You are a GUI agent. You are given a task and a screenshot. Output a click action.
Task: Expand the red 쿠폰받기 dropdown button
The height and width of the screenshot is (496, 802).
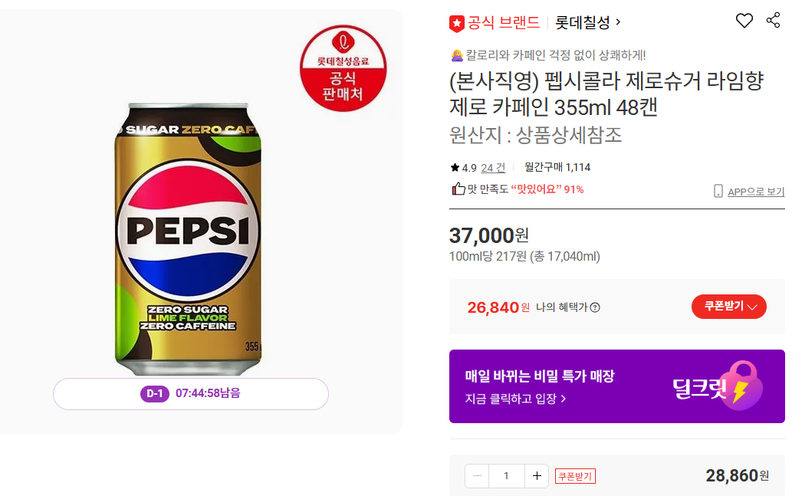729,307
